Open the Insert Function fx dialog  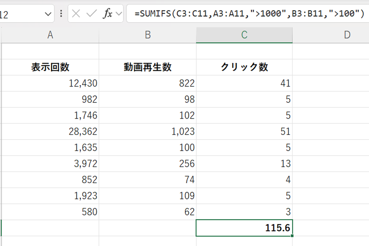(x=107, y=13)
